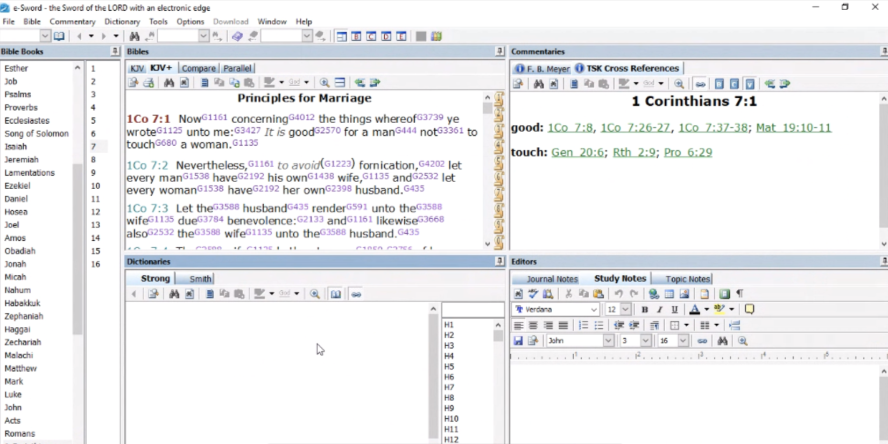Click the purple dictionary lookup icon in main toolbar

pos(237,36)
